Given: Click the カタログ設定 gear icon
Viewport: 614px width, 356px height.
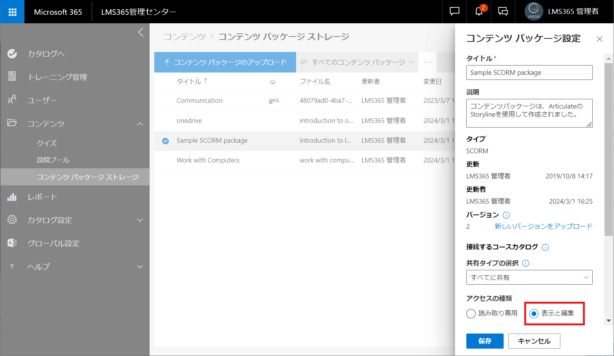Looking at the screenshot, I should [x=12, y=219].
